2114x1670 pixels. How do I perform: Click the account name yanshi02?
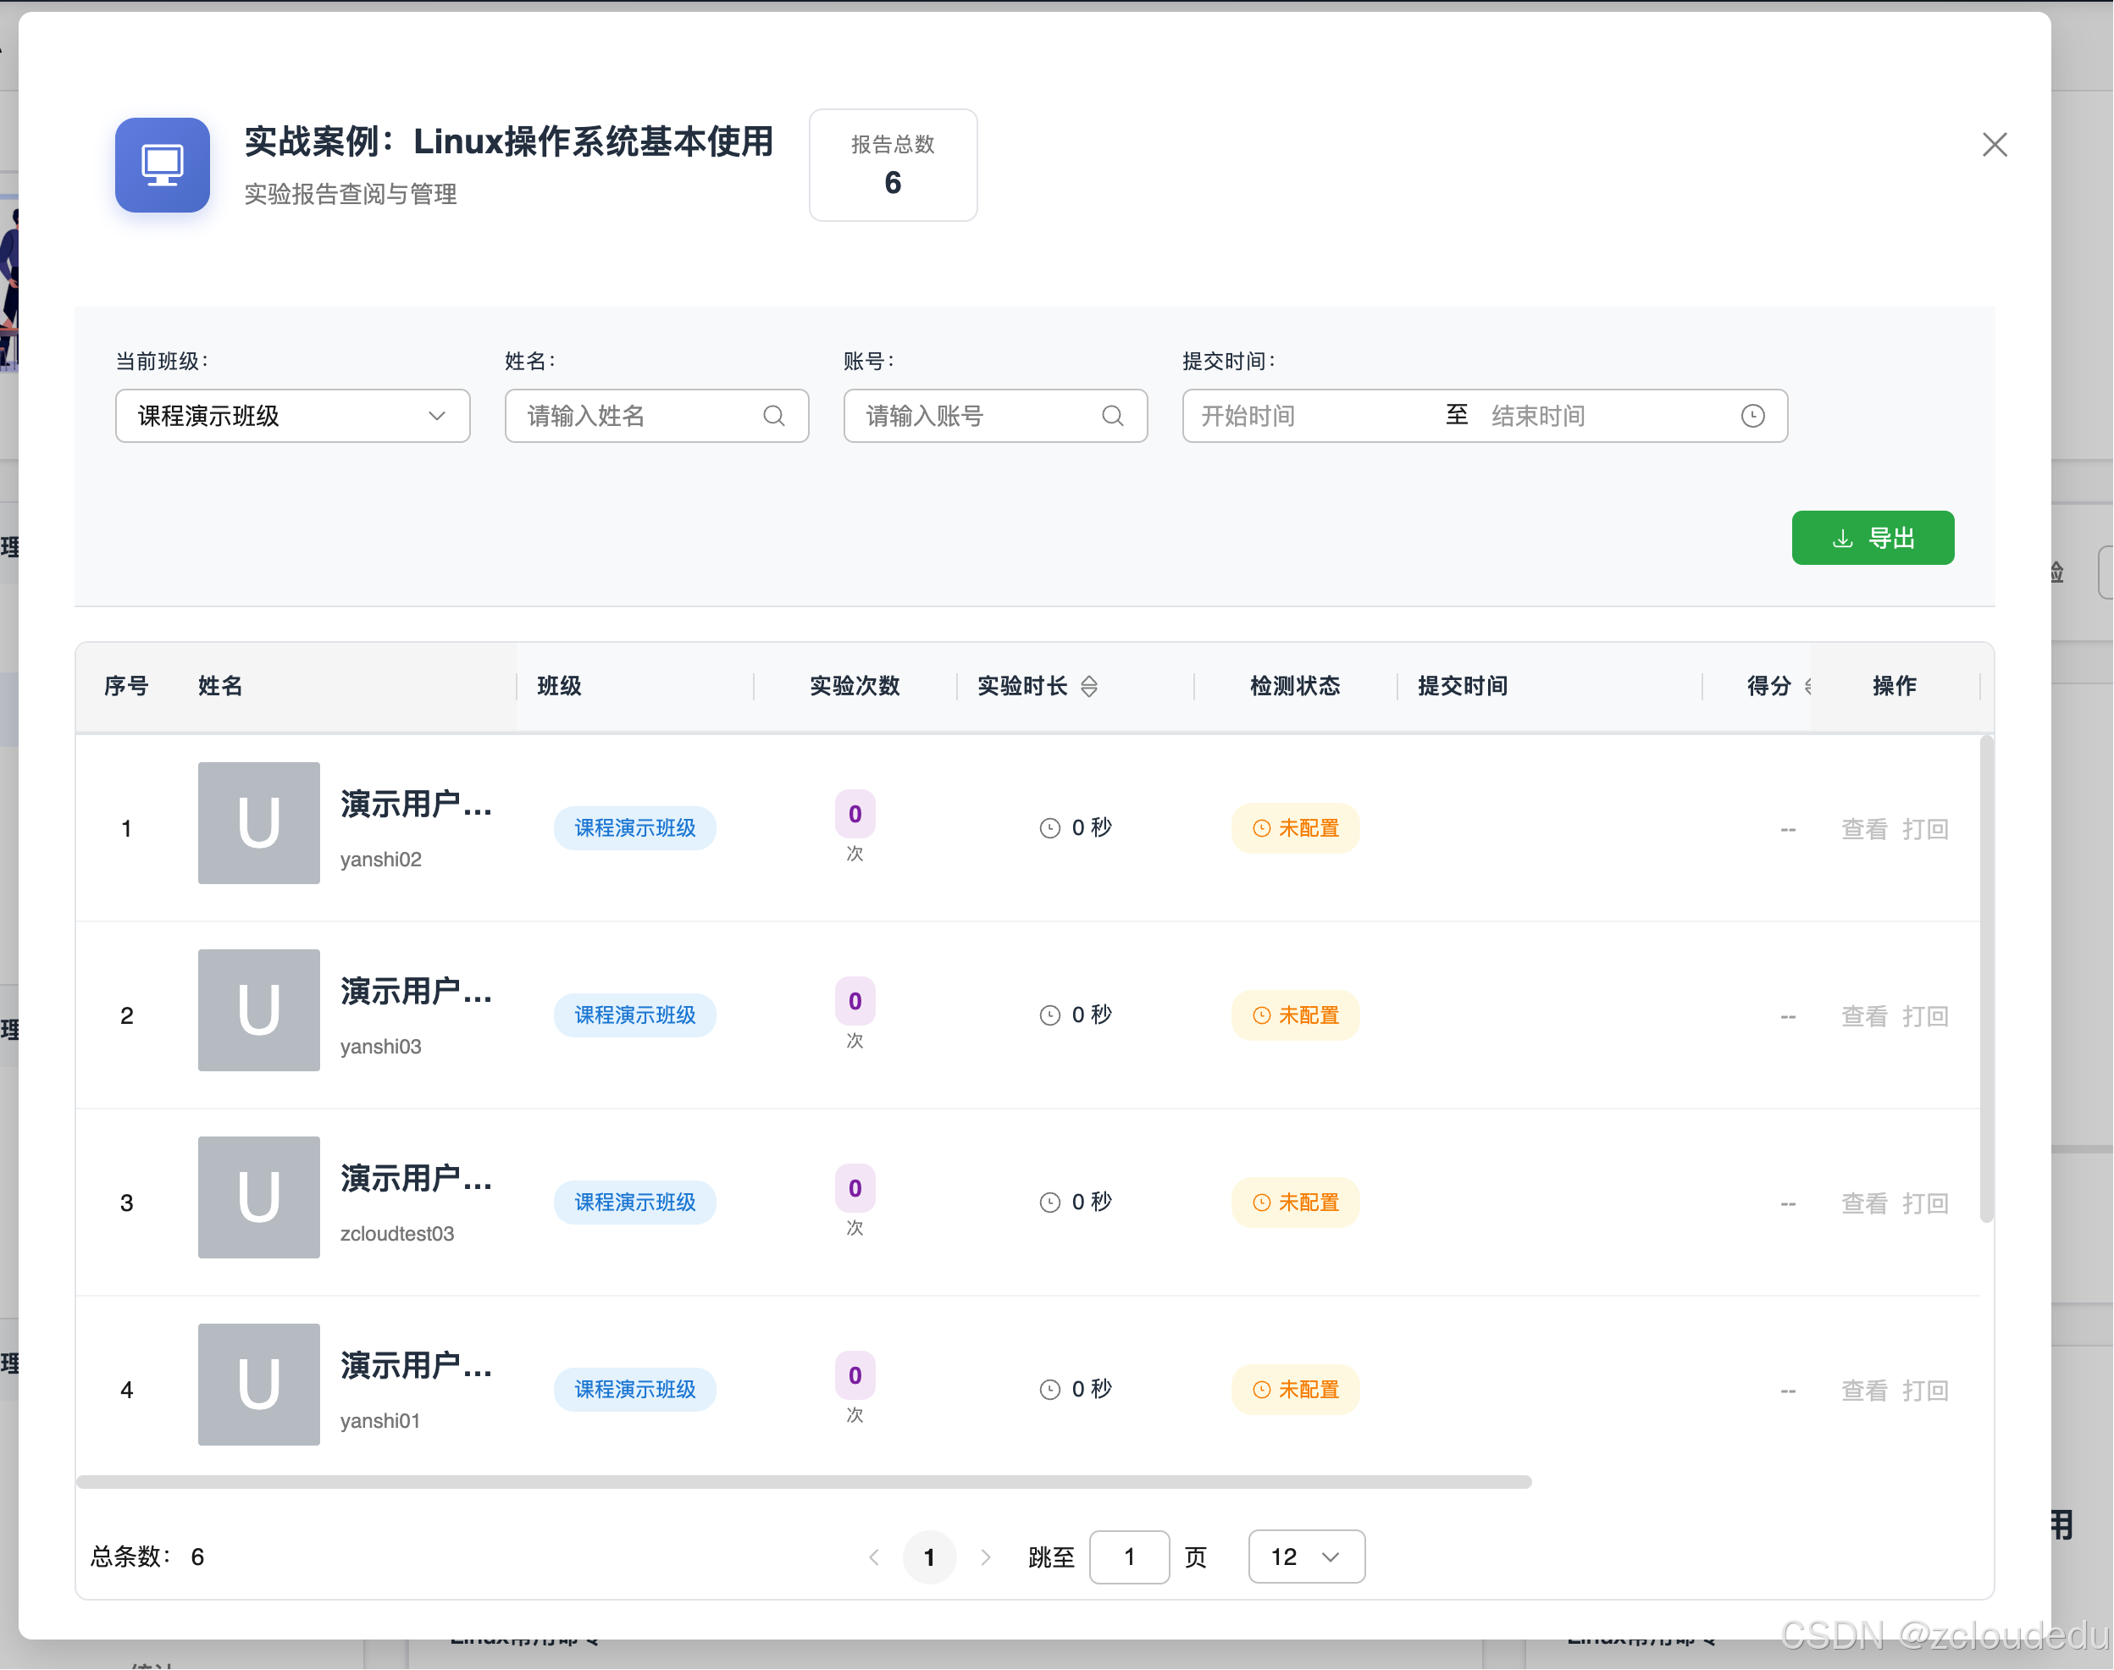pyautogui.click(x=380, y=860)
